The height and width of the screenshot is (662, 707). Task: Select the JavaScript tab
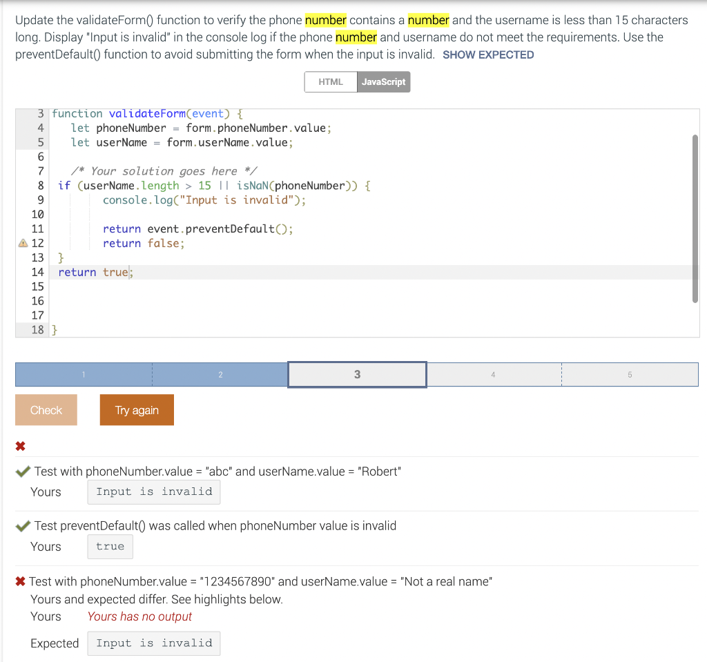pyautogui.click(x=384, y=81)
